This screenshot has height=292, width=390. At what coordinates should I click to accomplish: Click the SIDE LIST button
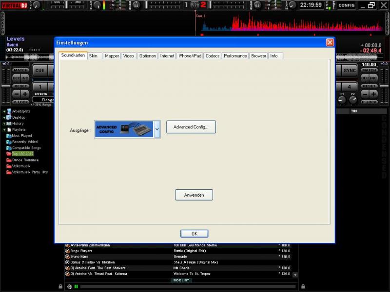tap(181, 280)
